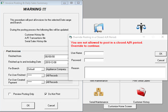
Task: Click OK in the Override Posting dialog
Action: coord(161,54)
